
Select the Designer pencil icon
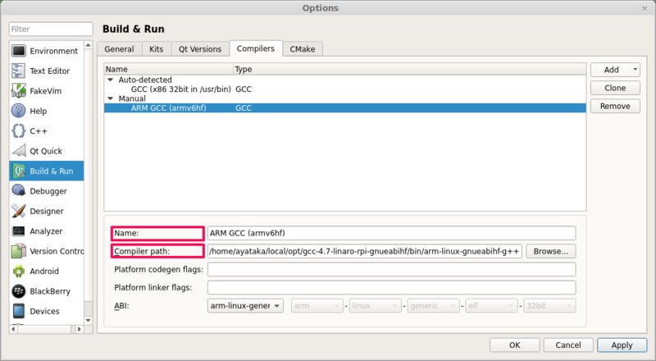pos(18,211)
